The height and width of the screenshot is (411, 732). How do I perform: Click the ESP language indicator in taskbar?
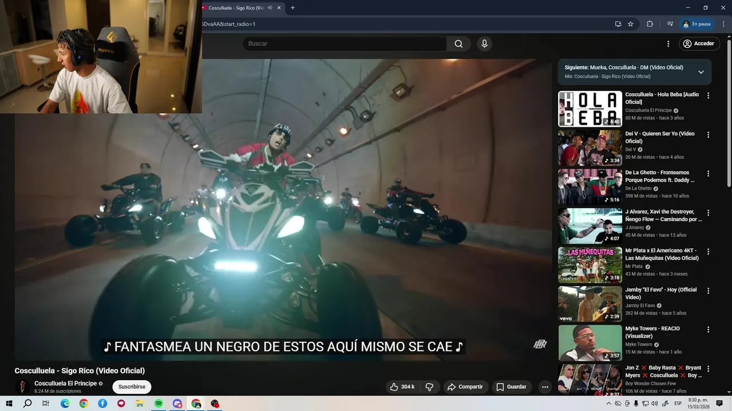tap(678, 404)
